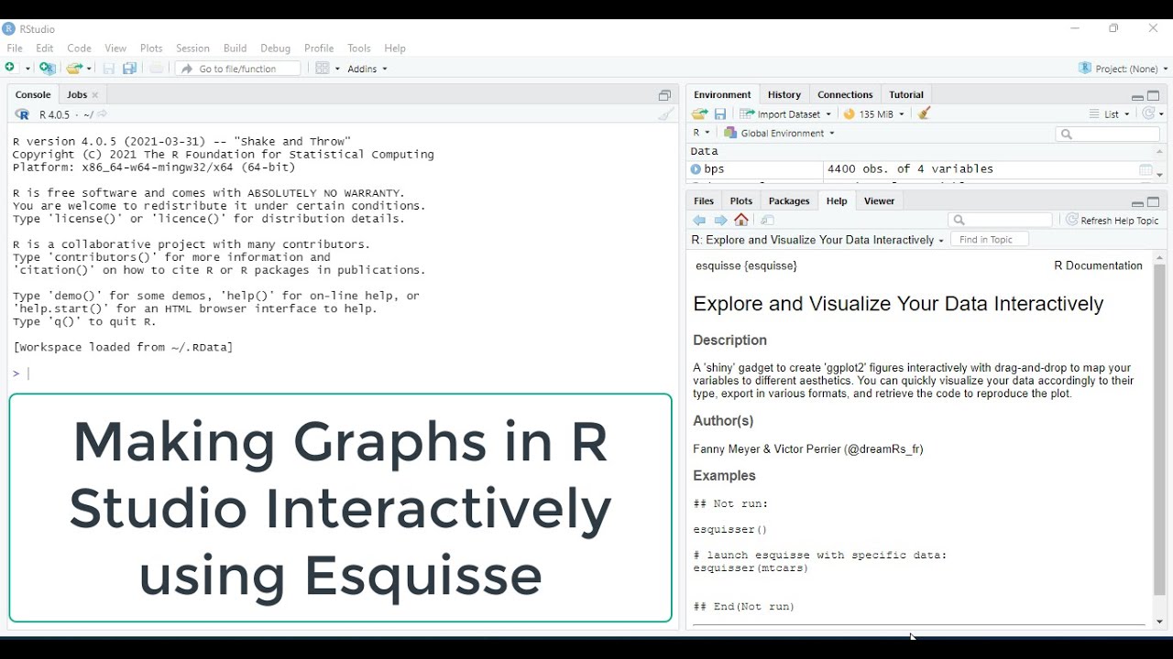Click the Find in Topic field
This screenshot has width=1173, height=659.
[x=990, y=240]
